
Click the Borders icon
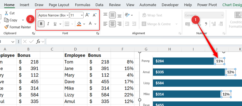67,24
